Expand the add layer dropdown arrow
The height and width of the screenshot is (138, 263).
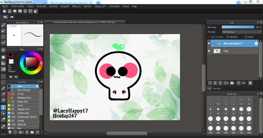[x=228, y=83]
